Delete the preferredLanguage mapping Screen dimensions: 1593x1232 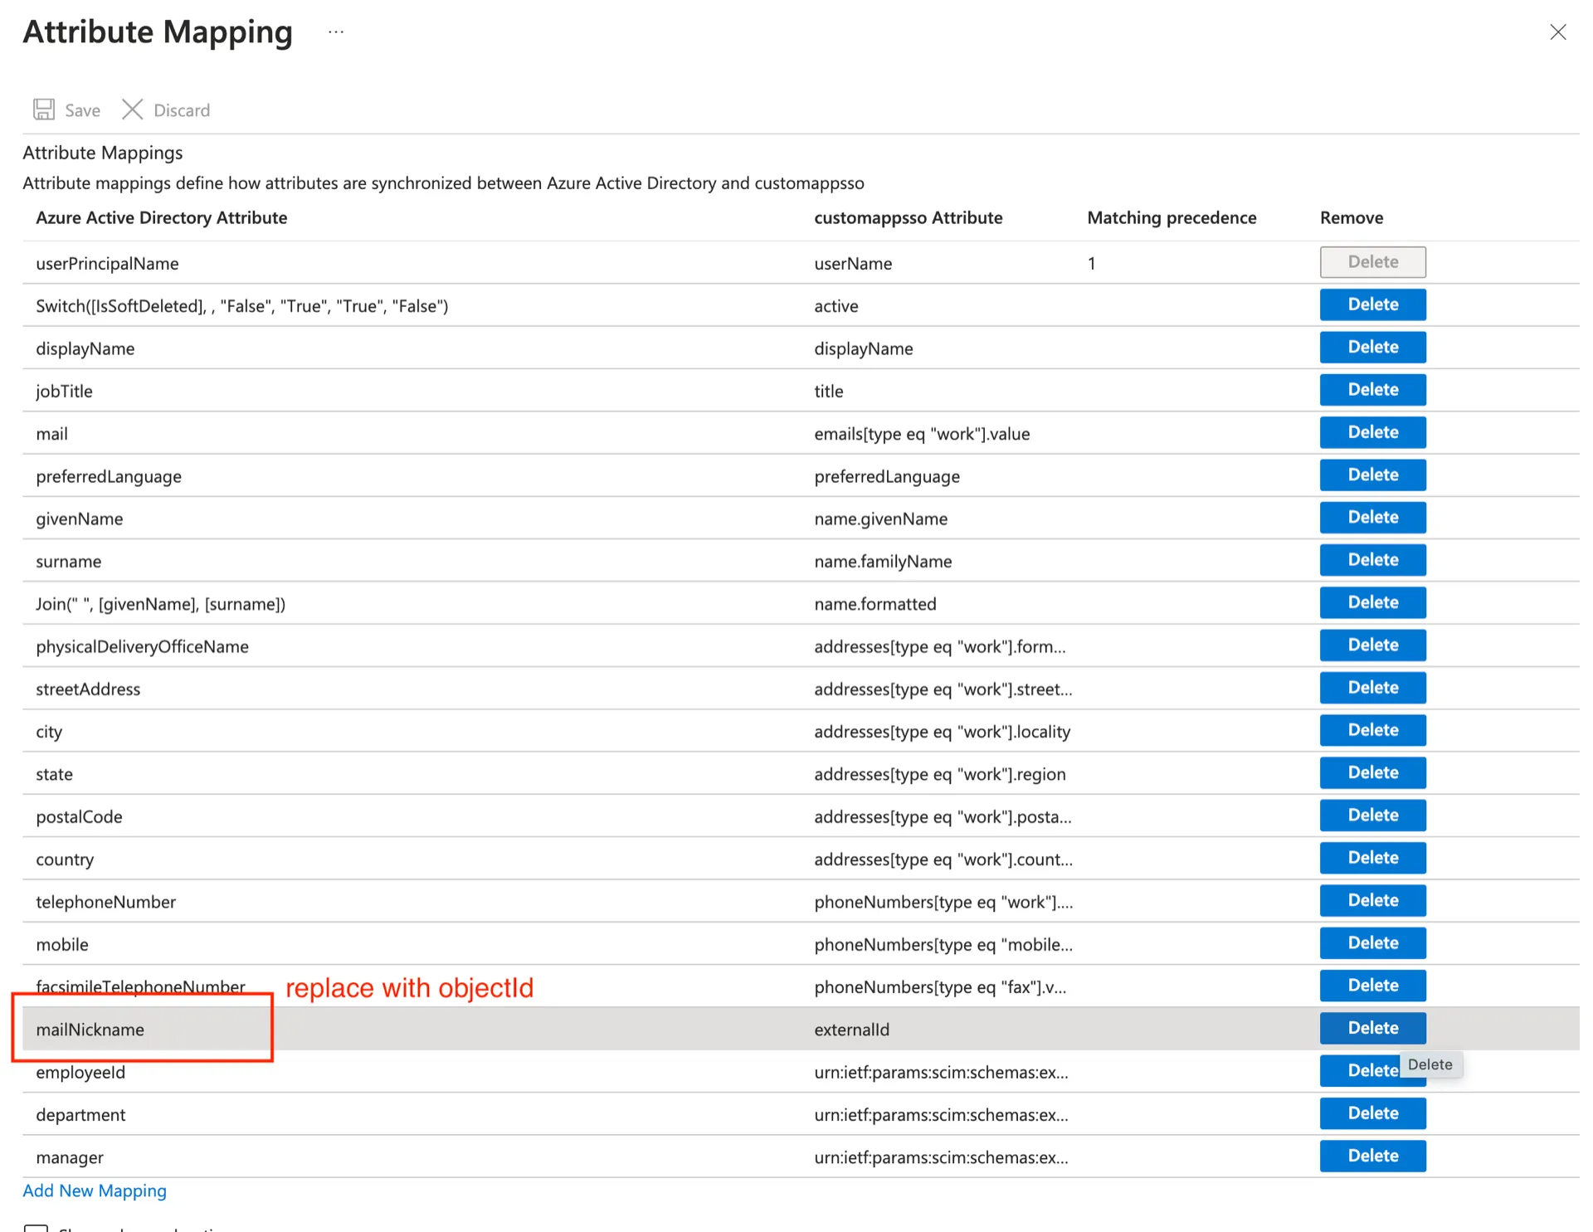[x=1372, y=475]
